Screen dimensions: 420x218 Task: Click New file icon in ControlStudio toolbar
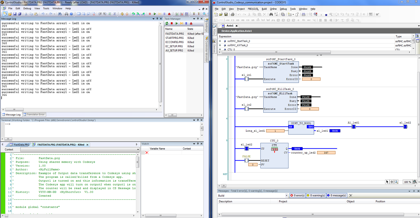pyautogui.click(x=5, y=14)
